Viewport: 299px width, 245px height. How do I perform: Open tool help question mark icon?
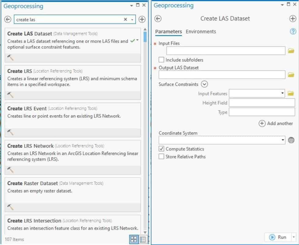(x=293, y=32)
